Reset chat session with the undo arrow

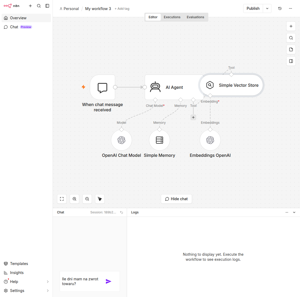click(121, 212)
